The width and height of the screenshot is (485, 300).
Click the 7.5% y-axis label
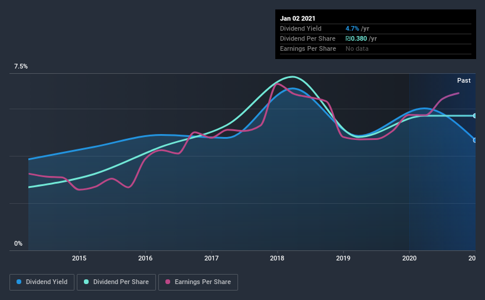(21, 67)
